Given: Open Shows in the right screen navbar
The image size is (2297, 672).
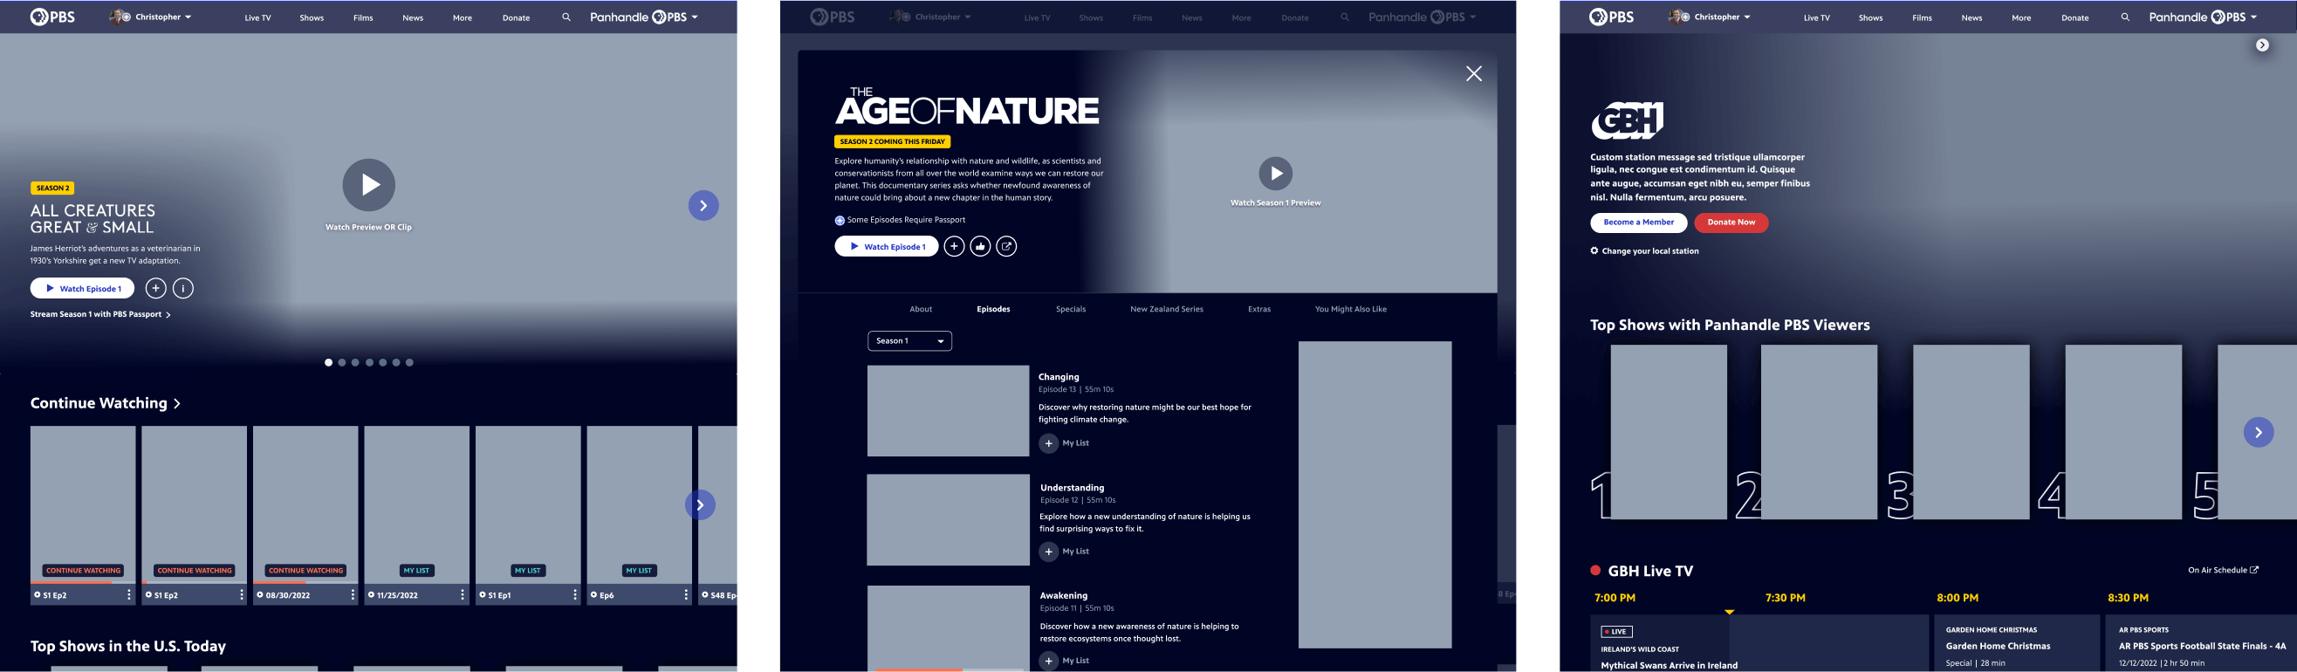Looking at the screenshot, I should [x=1871, y=17].
